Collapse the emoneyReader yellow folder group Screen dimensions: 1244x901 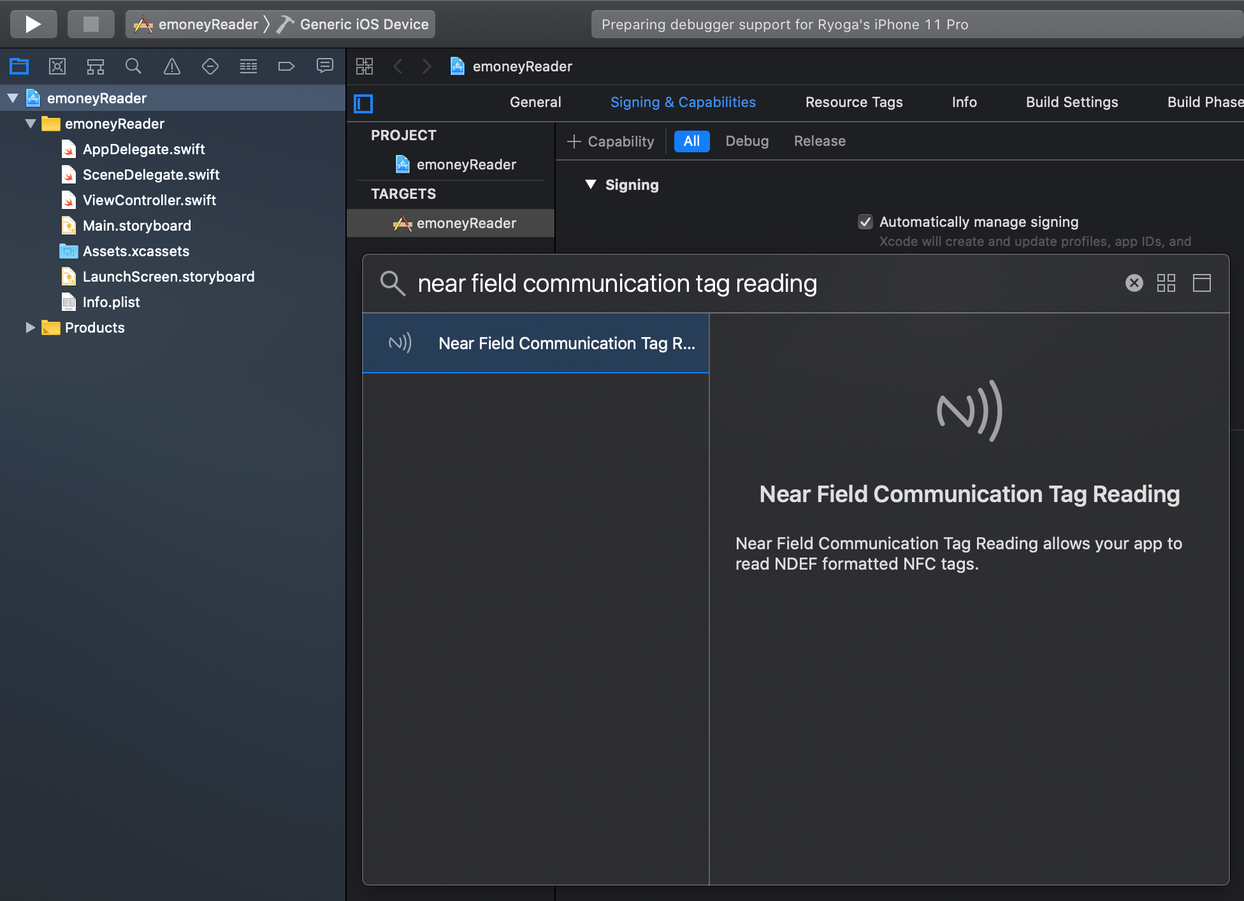click(x=30, y=124)
